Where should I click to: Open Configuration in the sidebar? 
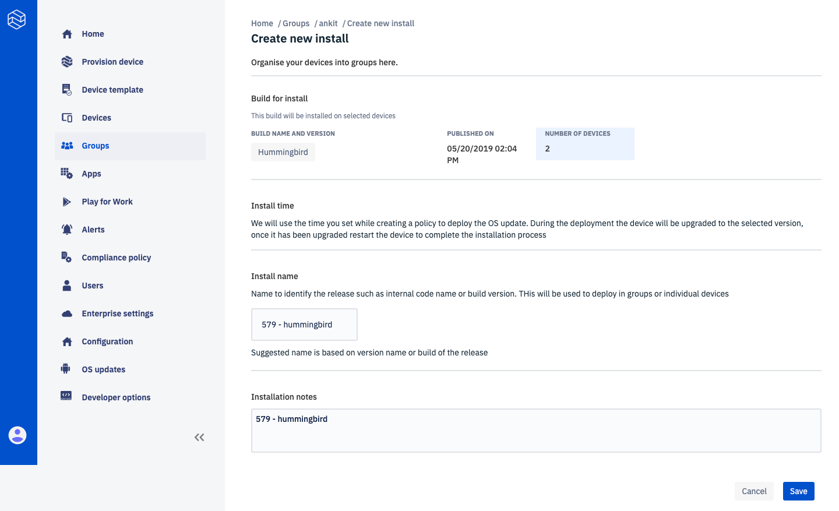click(x=107, y=341)
